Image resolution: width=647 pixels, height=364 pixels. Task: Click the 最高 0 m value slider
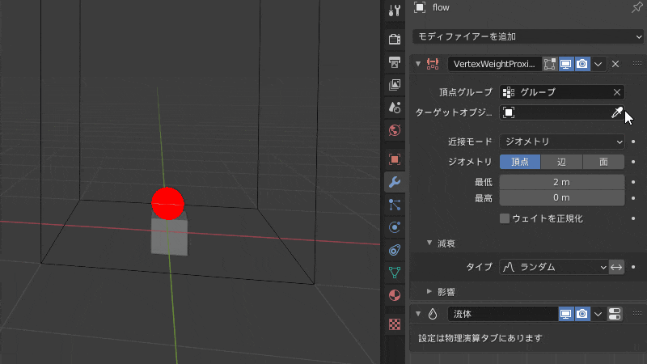pos(561,197)
